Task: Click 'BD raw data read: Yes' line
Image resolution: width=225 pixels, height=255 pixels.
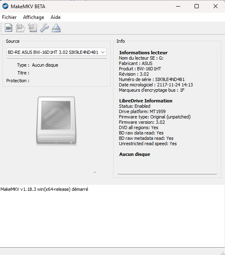Action: point(141,133)
